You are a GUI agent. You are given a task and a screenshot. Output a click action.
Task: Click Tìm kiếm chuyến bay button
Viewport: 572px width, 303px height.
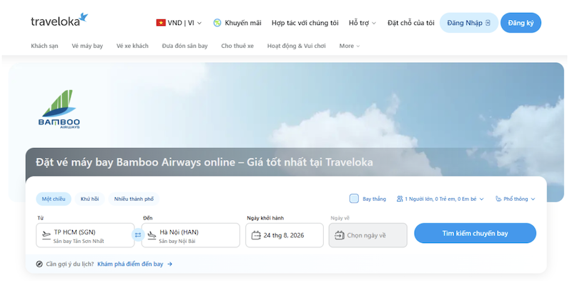pos(475,234)
